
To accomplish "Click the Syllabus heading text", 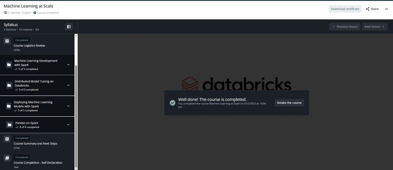I will 11,24.
